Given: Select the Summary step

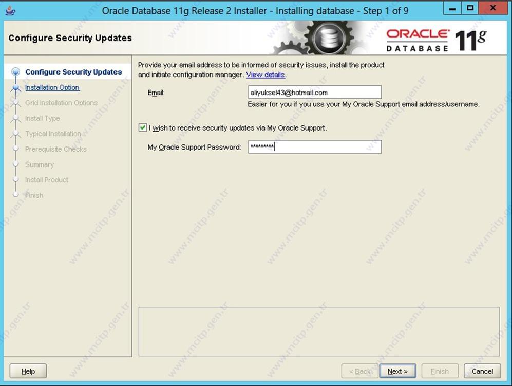Looking at the screenshot, I should 40,164.
